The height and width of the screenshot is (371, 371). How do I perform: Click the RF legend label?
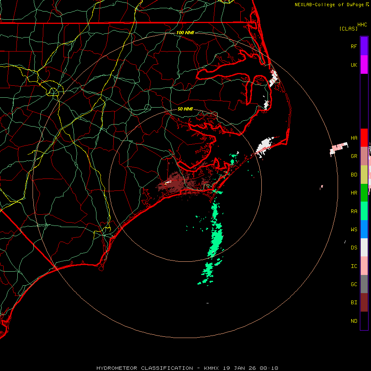pyautogui.click(x=354, y=46)
